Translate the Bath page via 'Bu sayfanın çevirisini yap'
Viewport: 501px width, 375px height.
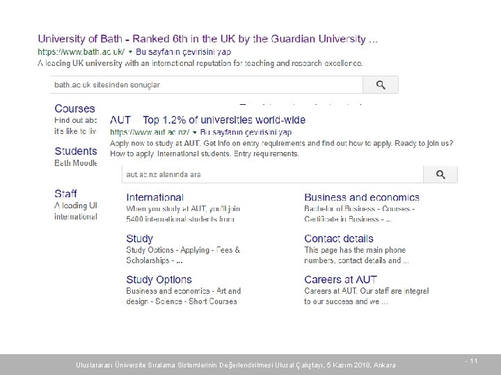pos(184,51)
